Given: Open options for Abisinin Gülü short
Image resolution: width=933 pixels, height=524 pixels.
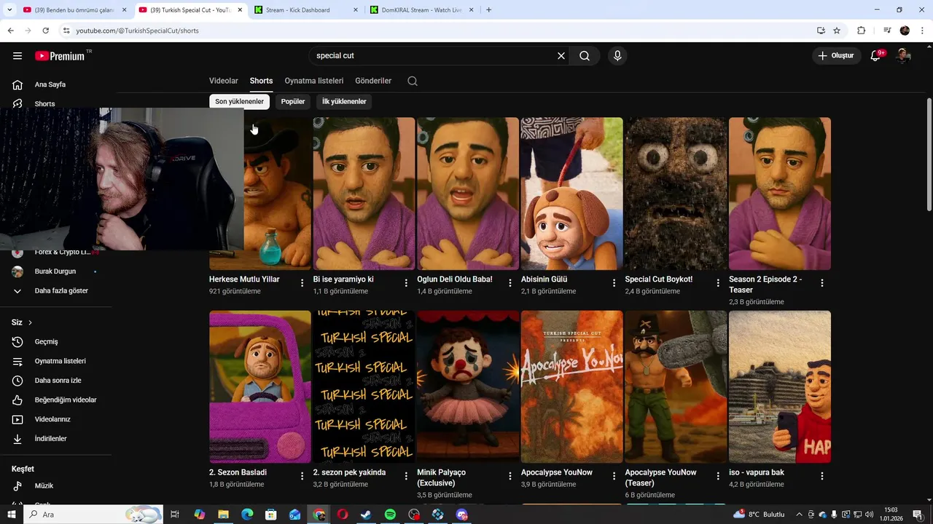Looking at the screenshot, I should (x=614, y=283).
